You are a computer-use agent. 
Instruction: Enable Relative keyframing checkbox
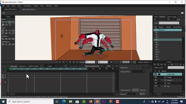[x=83, y=66]
